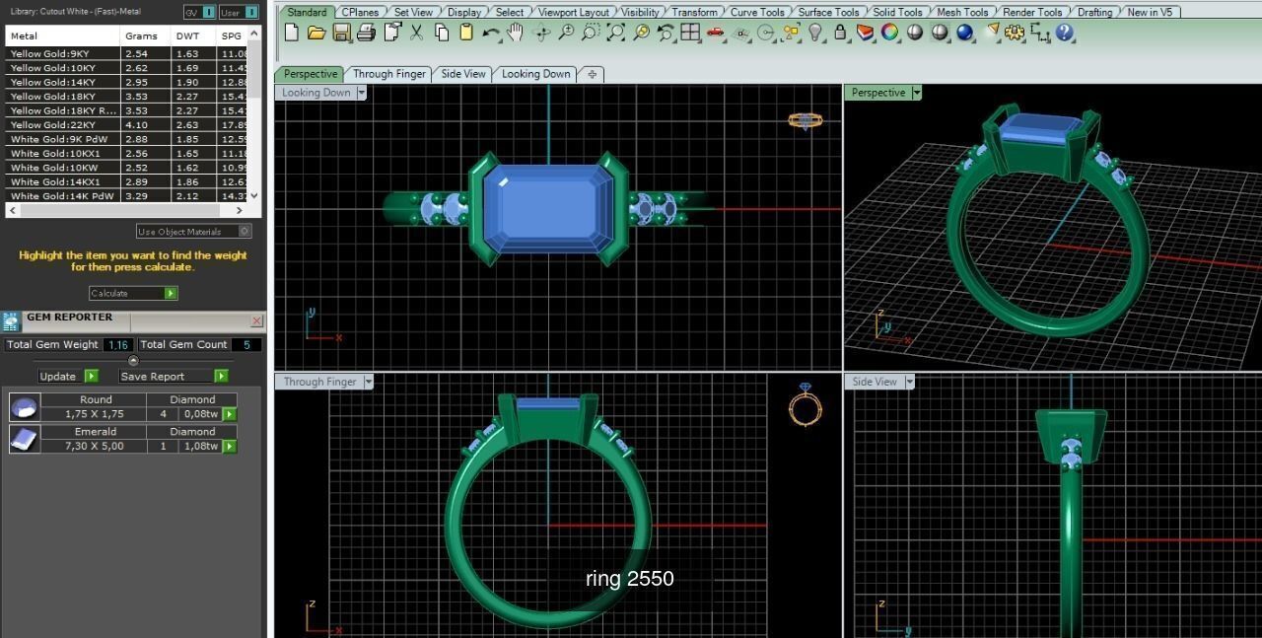Open the Layers icon
The height and width of the screenshot is (638, 1262).
point(865,32)
